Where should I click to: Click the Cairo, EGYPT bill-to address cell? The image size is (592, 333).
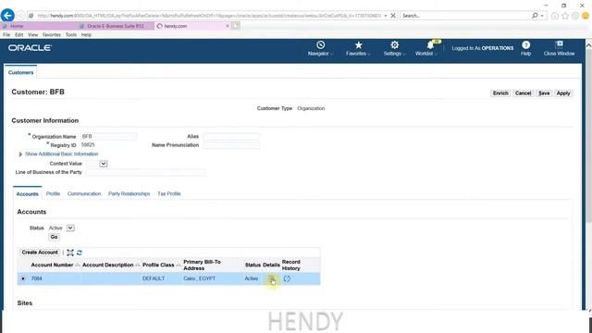(200, 278)
